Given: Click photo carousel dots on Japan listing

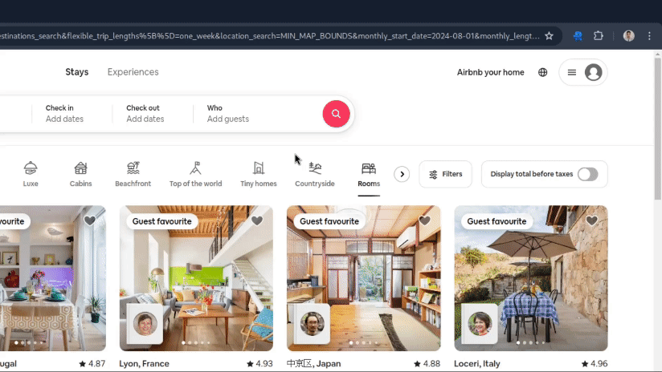Looking at the screenshot, I should [x=363, y=342].
